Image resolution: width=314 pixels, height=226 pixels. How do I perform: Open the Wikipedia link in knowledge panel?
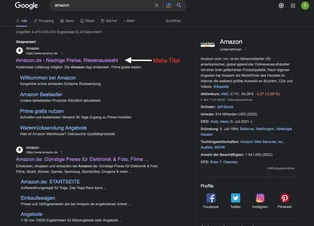pyautogui.click(x=221, y=86)
